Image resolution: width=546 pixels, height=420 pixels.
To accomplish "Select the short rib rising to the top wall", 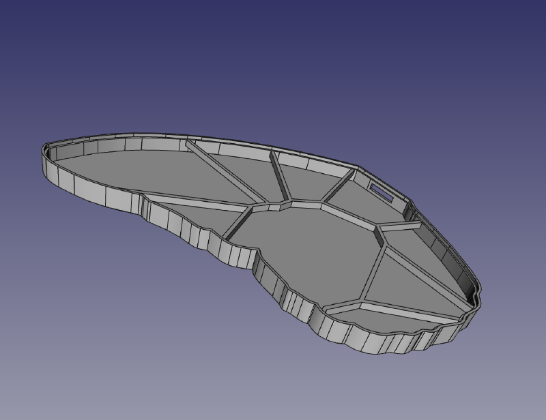I will [281, 177].
